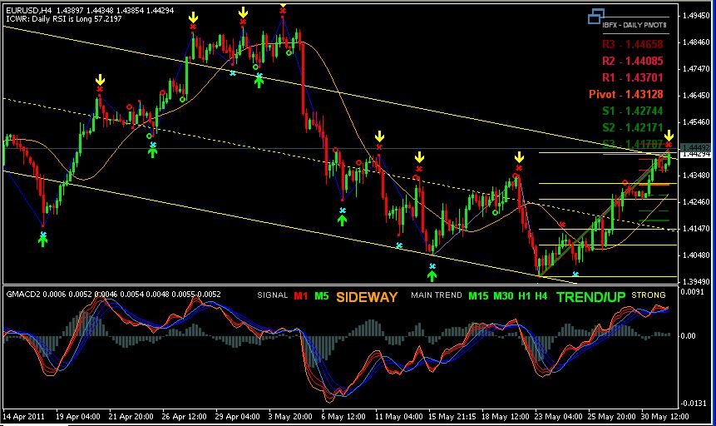Viewport: 716px width, 426px height.
Task: Click the '6 May 12:00' time label
Action: [x=343, y=416]
